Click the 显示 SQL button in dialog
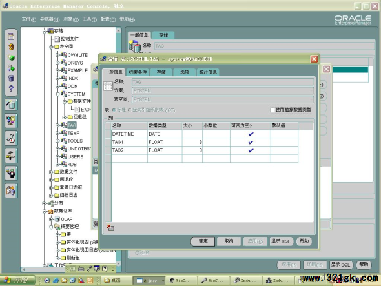 (281, 241)
